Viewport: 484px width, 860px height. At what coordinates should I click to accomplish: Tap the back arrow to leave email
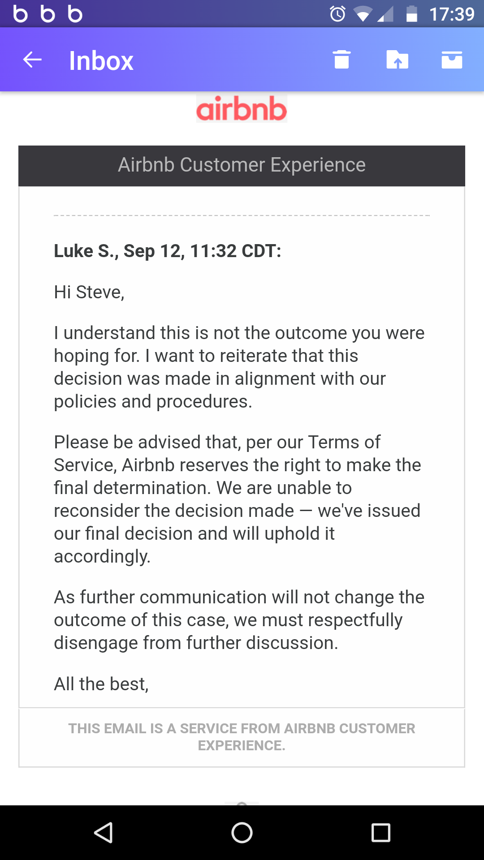[x=32, y=60]
